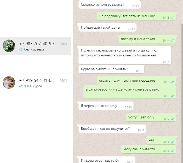Click 20:18 timestamp in chat list

pyautogui.click(x=63, y=44)
